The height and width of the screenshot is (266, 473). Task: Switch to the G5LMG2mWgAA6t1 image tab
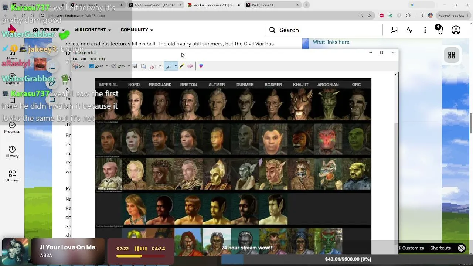point(155,5)
